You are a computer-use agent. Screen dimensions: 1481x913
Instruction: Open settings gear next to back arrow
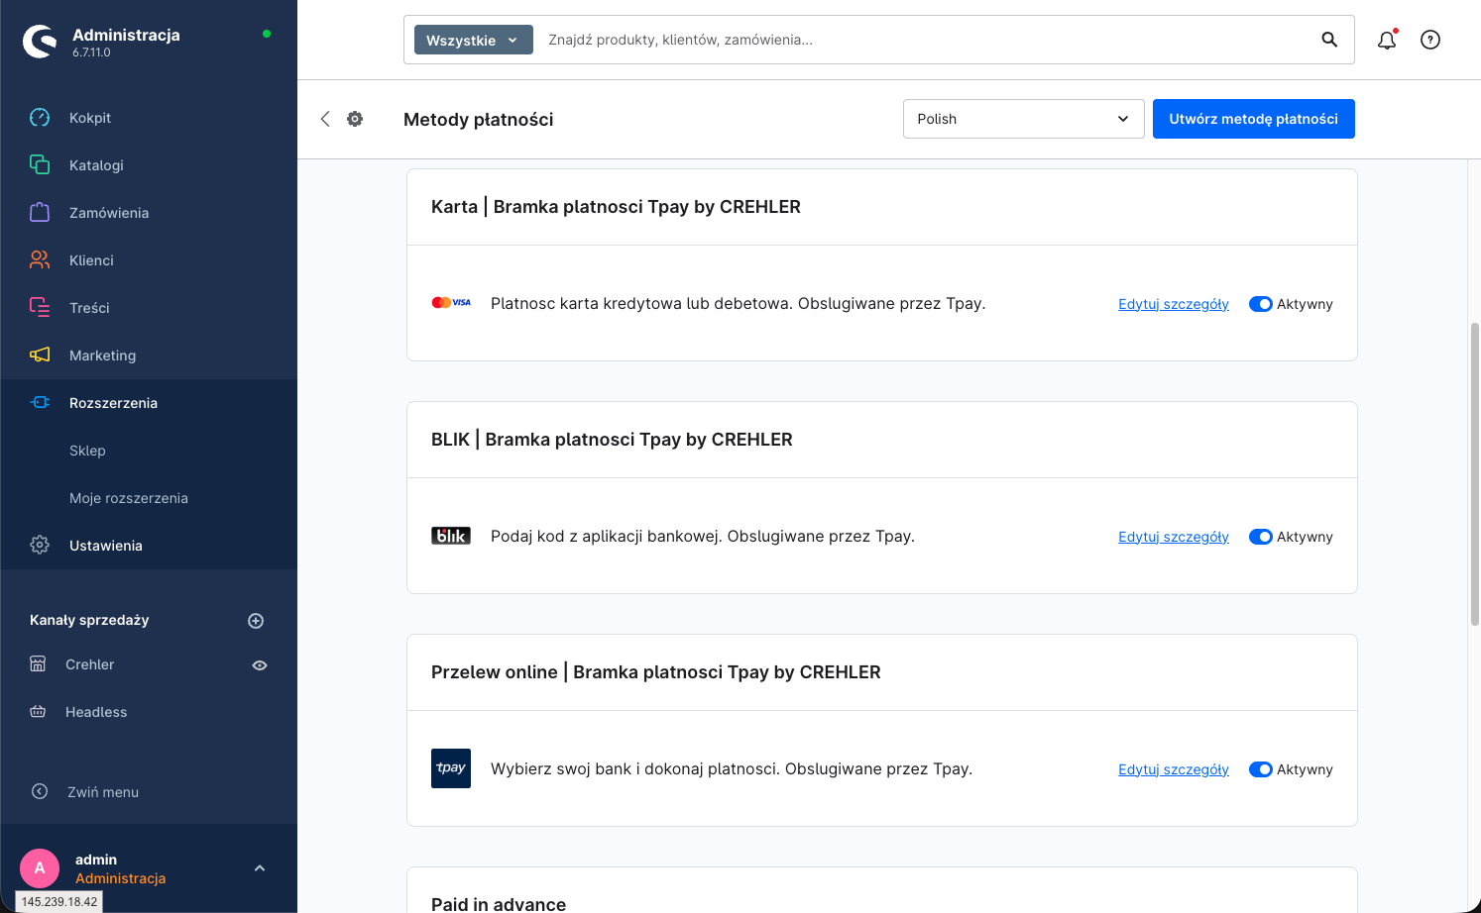coord(355,119)
